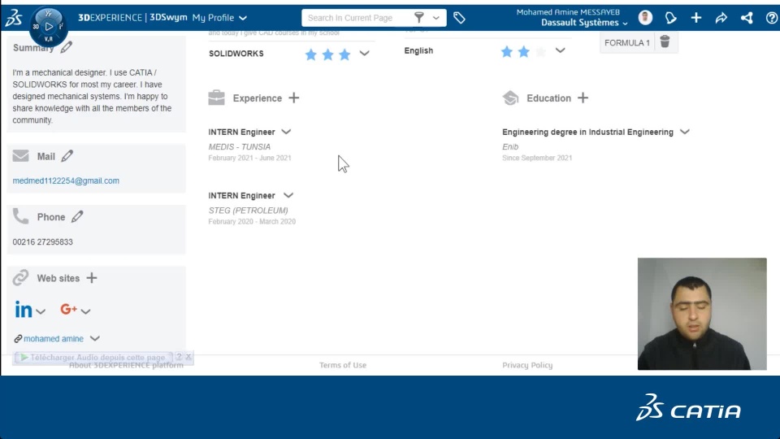Set SOLIDWORKS rating to third star
780x439 pixels.
coord(344,54)
